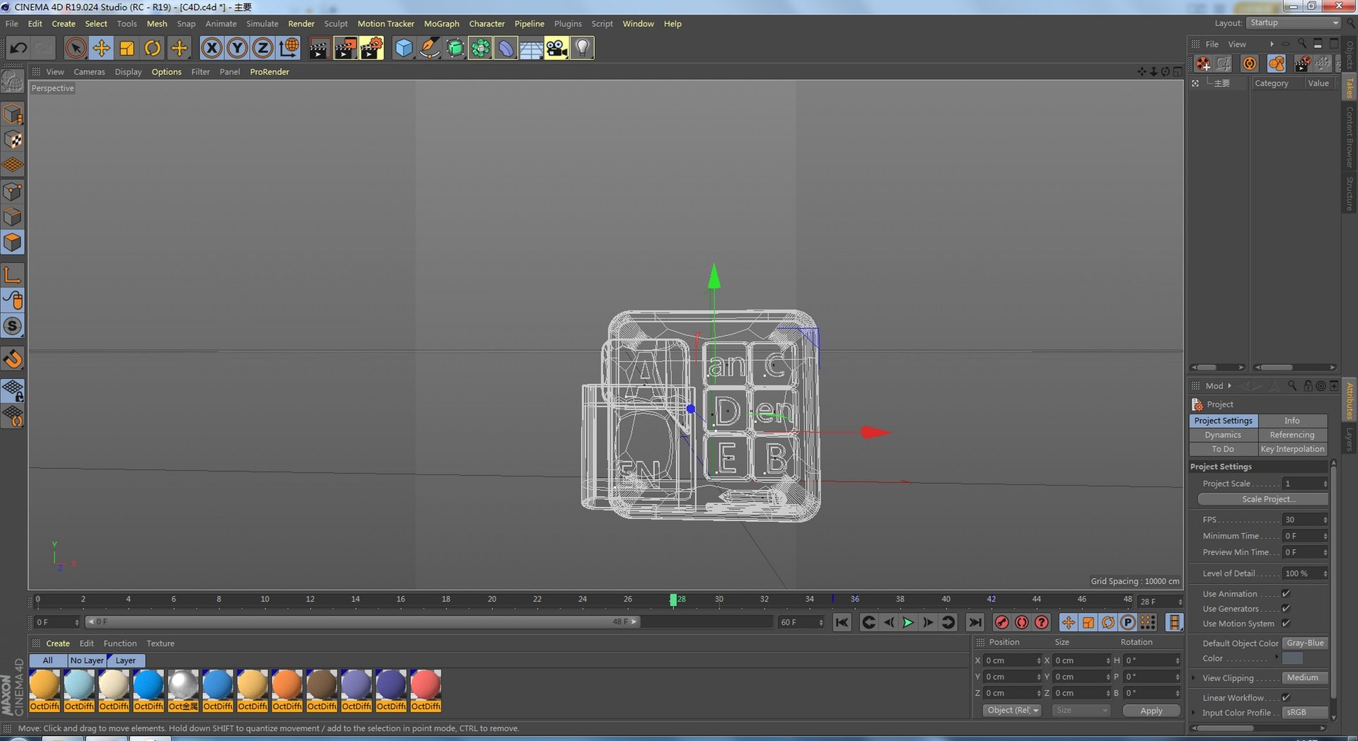The image size is (1358, 741).
Task: Activate the Rotate tool in top toolbar
Action: [x=152, y=48]
